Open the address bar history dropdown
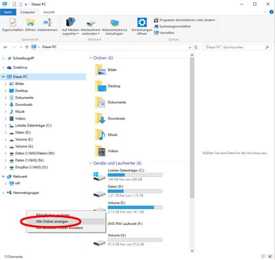This screenshot has width=275, height=260. click(x=190, y=47)
